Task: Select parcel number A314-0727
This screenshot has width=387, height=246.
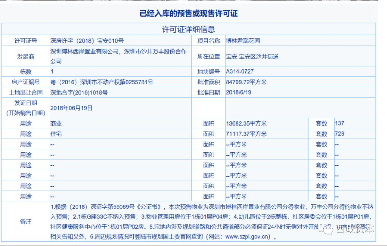Action: tap(240, 71)
